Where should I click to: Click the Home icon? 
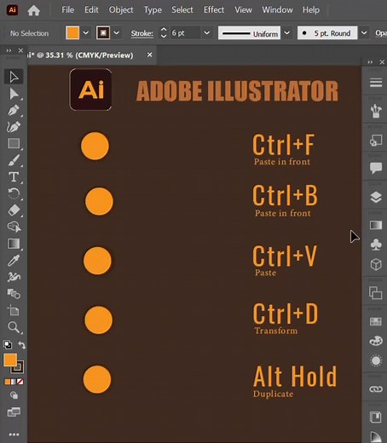click(x=33, y=11)
